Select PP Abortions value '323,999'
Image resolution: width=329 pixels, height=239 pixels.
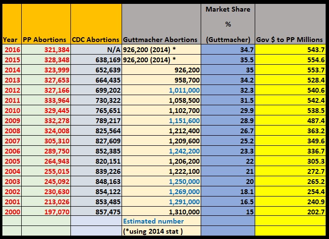coord(56,70)
